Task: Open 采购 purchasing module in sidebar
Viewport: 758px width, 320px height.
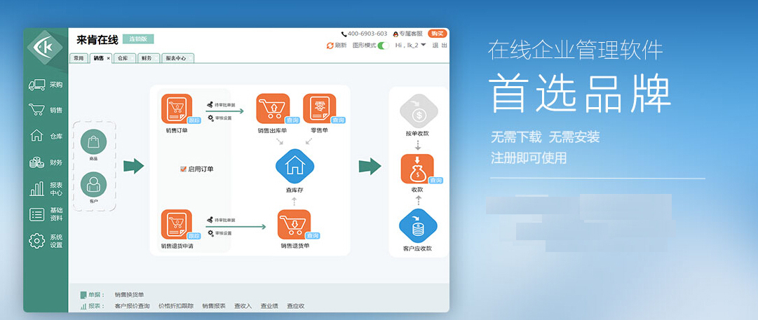Action: (46, 85)
